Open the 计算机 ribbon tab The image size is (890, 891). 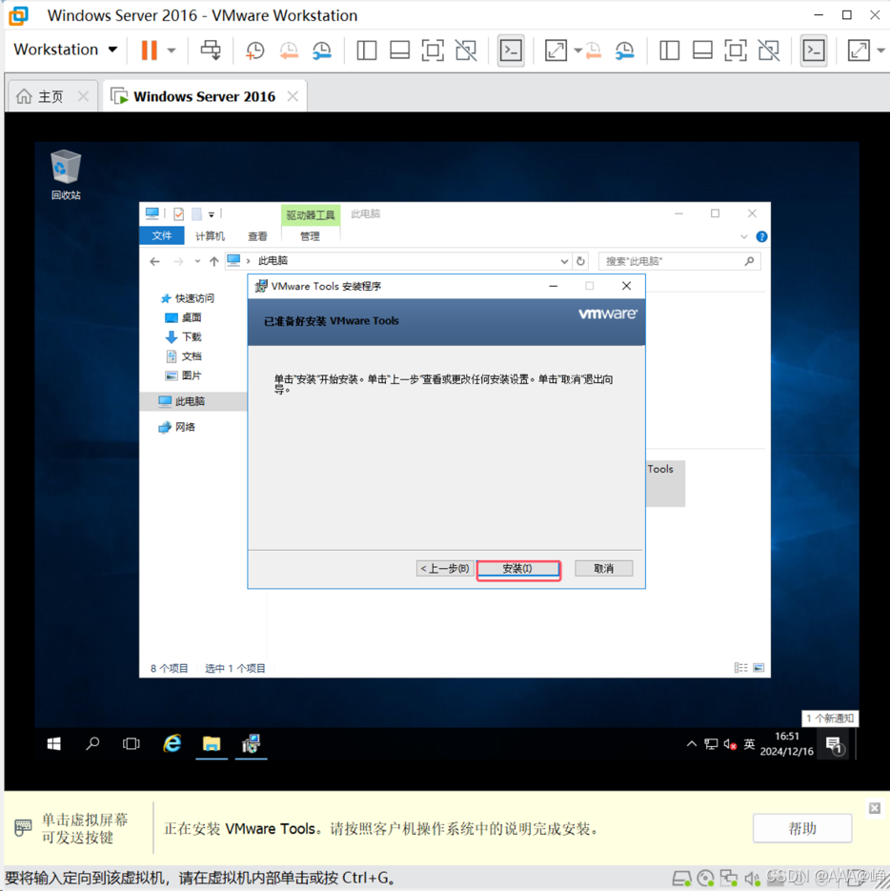[210, 235]
